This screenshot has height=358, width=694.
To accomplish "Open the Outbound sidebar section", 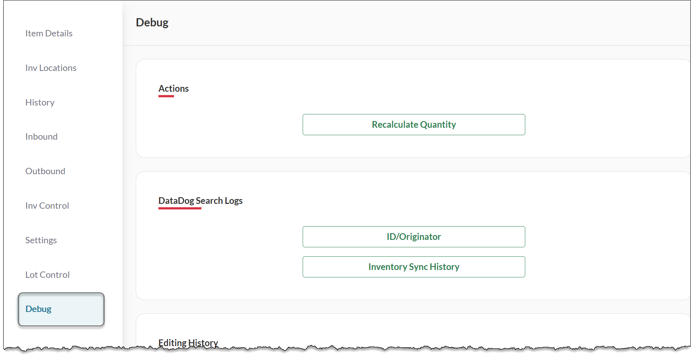I will click(45, 171).
